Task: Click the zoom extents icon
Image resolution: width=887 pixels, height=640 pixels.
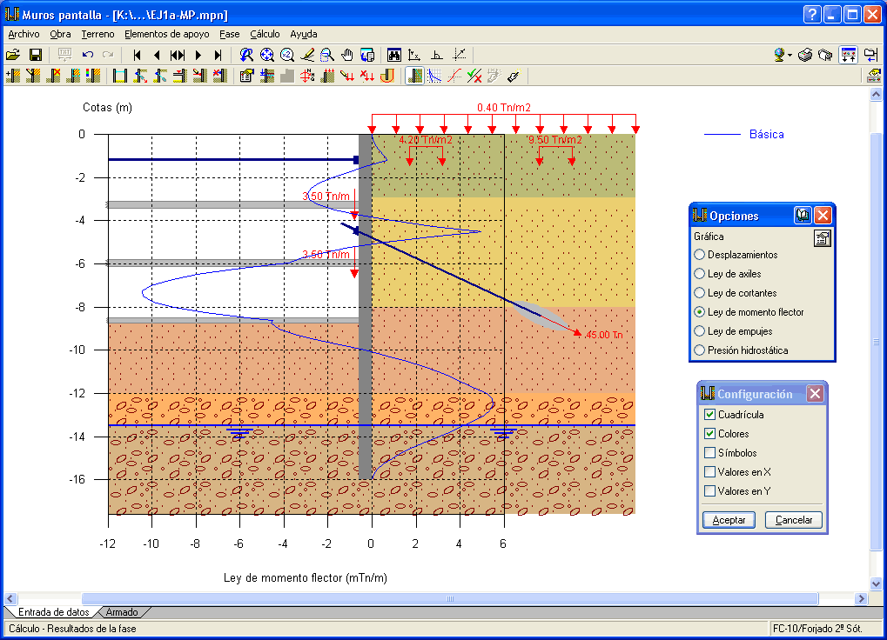Action: tap(267, 55)
